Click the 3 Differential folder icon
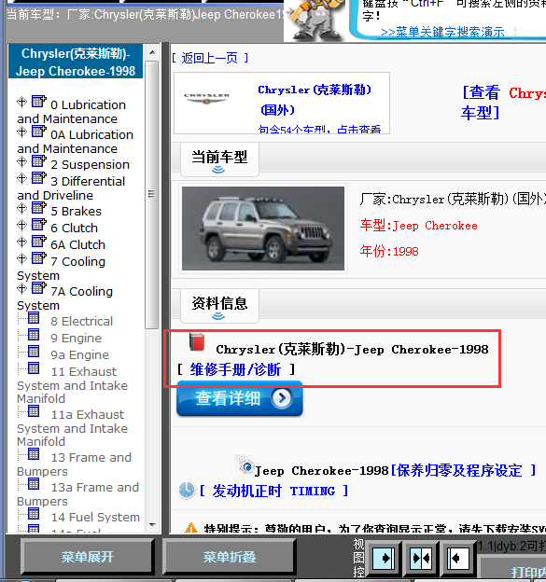This screenshot has width=546, height=582. point(38,177)
